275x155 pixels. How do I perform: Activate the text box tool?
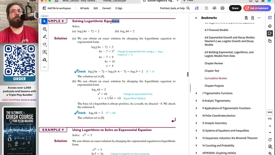click(x=44, y=52)
